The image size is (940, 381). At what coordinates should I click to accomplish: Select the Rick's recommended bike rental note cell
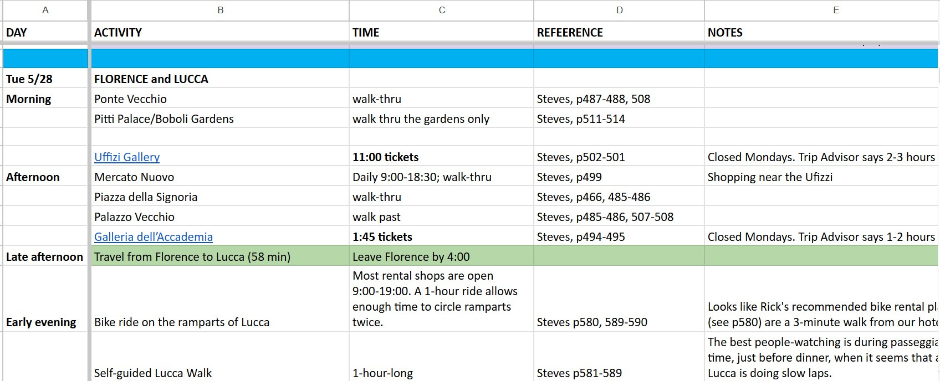[822, 299]
